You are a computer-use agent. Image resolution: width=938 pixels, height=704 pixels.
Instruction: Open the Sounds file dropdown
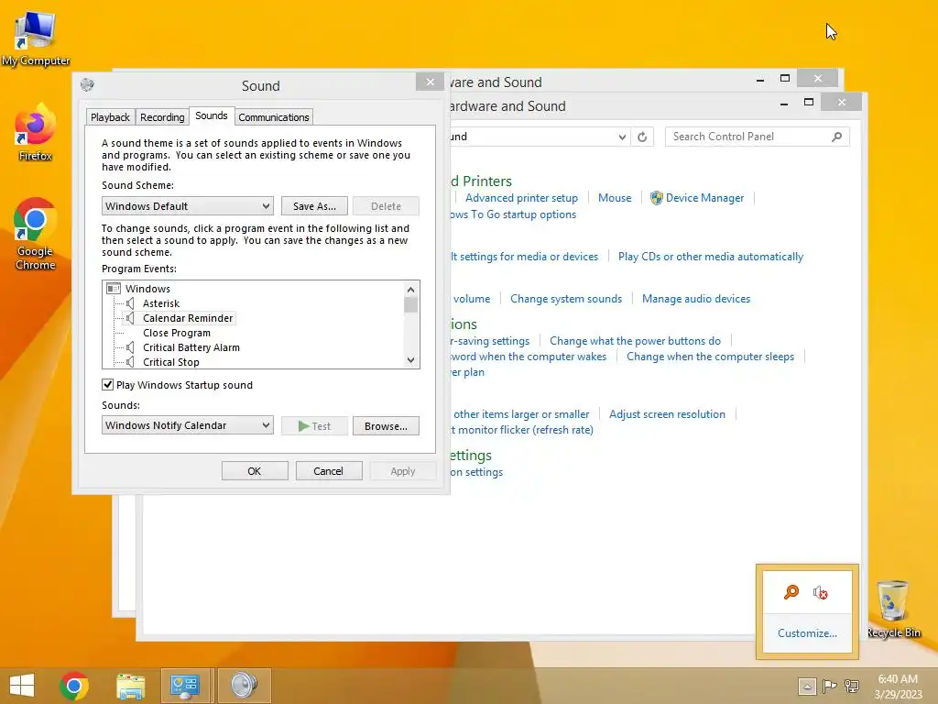pyautogui.click(x=187, y=425)
